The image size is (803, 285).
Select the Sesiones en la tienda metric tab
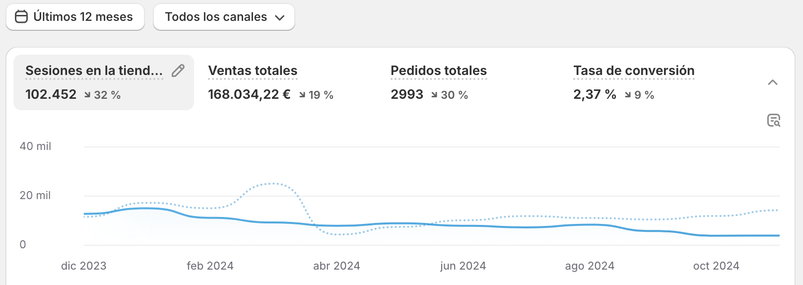[x=94, y=71]
